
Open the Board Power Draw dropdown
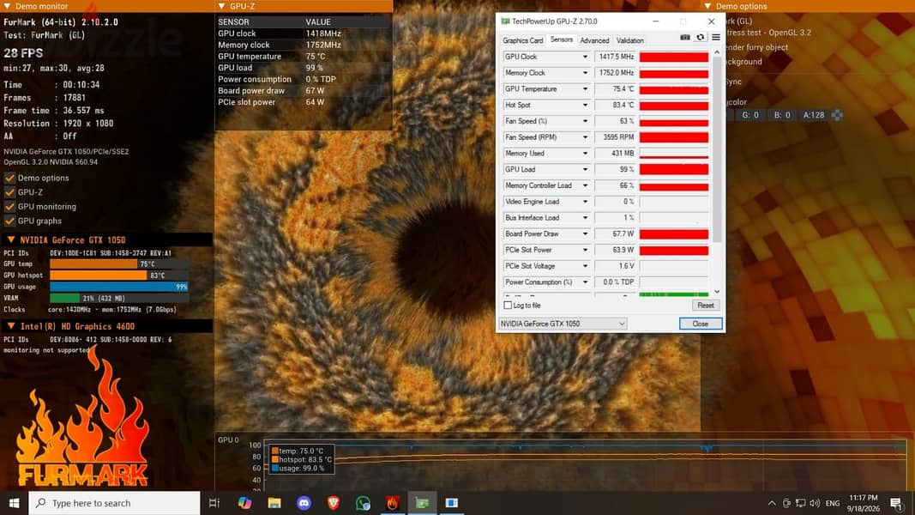(585, 233)
